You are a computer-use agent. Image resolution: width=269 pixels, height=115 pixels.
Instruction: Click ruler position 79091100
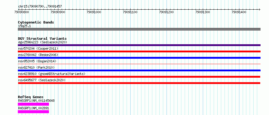(130, 12)
